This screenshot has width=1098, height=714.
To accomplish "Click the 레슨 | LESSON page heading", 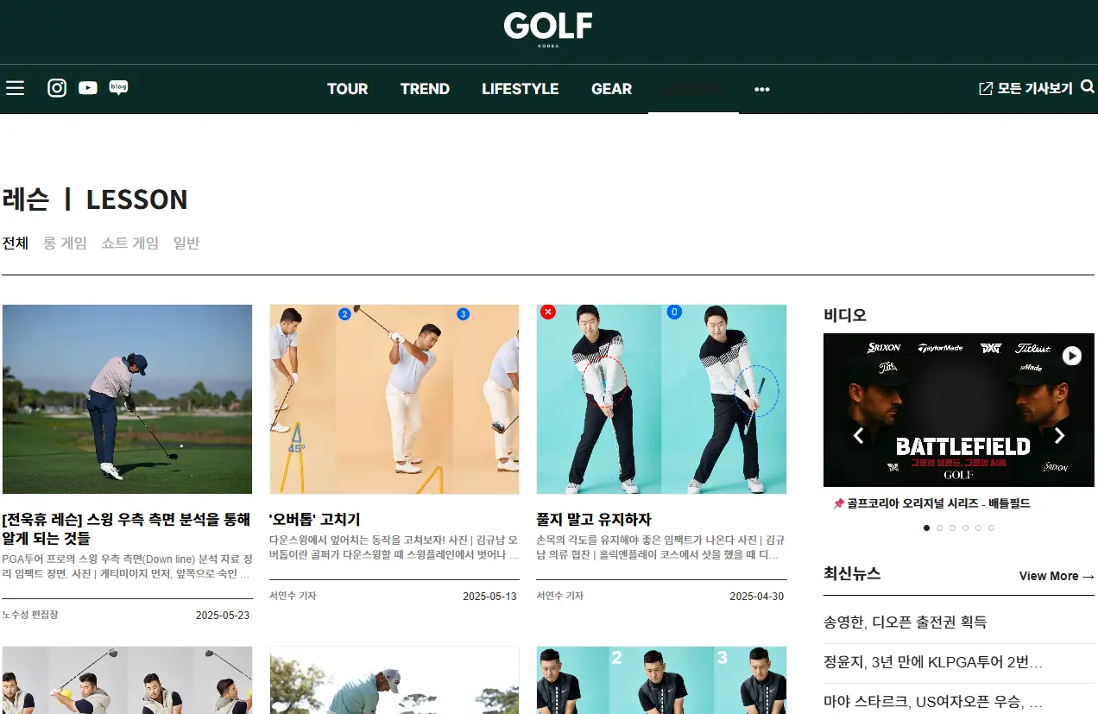I will pos(95,199).
